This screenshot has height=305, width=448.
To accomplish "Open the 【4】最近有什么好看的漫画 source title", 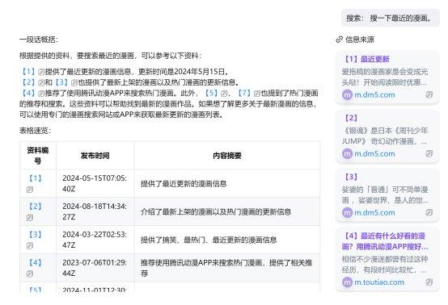I will click(385, 241).
